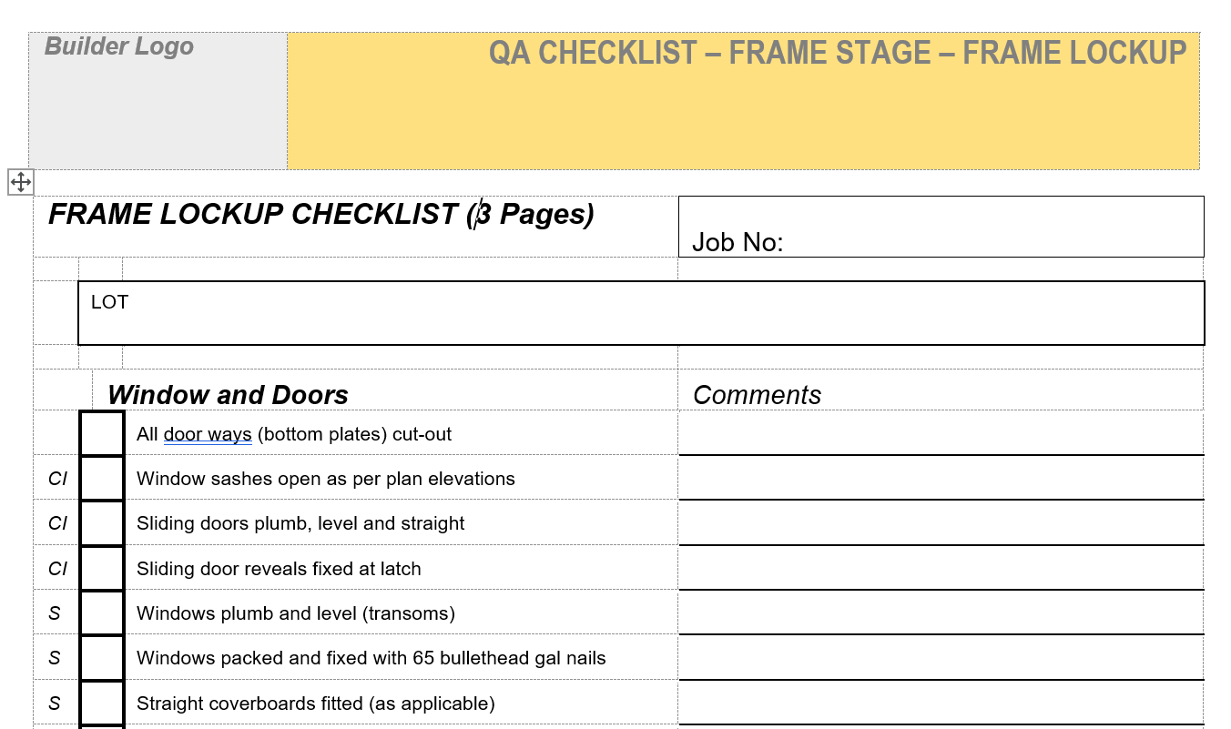Check the box for window sashes open
This screenshot has width=1231, height=729.
point(102,478)
